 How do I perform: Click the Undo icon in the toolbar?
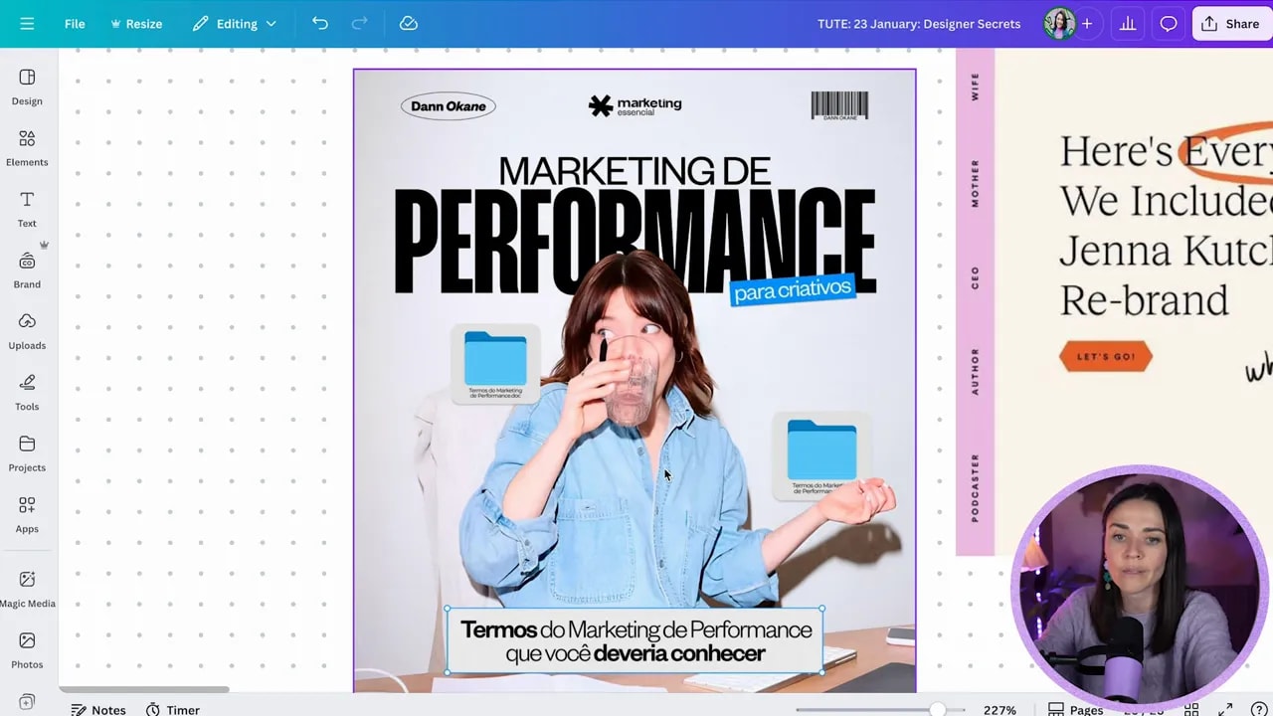[319, 23]
